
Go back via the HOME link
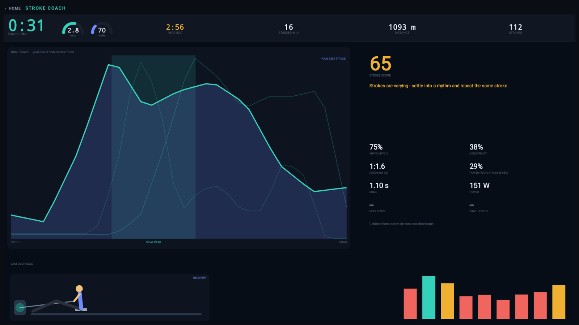tap(15, 8)
